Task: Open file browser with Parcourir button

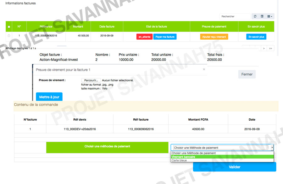Action: 91,80
